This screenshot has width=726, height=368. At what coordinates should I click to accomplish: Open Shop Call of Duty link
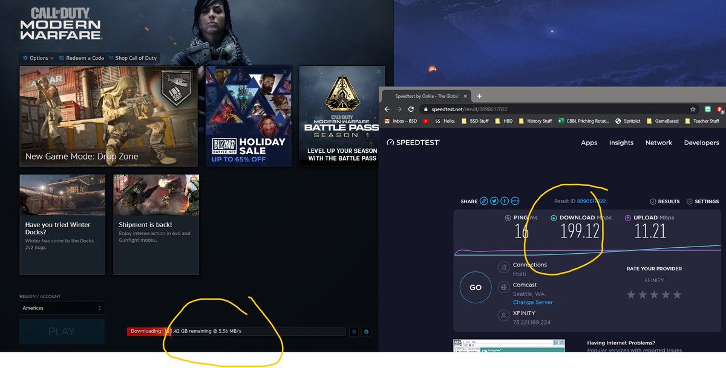click(x=132, y=58)
